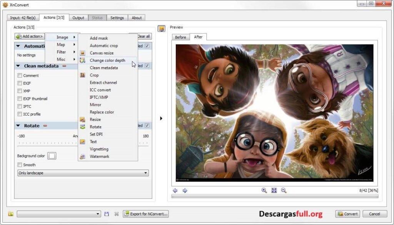Select the Watermark action icon

click(x=82, y=156)
